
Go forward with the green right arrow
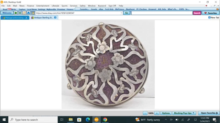(x=20, y=13)
